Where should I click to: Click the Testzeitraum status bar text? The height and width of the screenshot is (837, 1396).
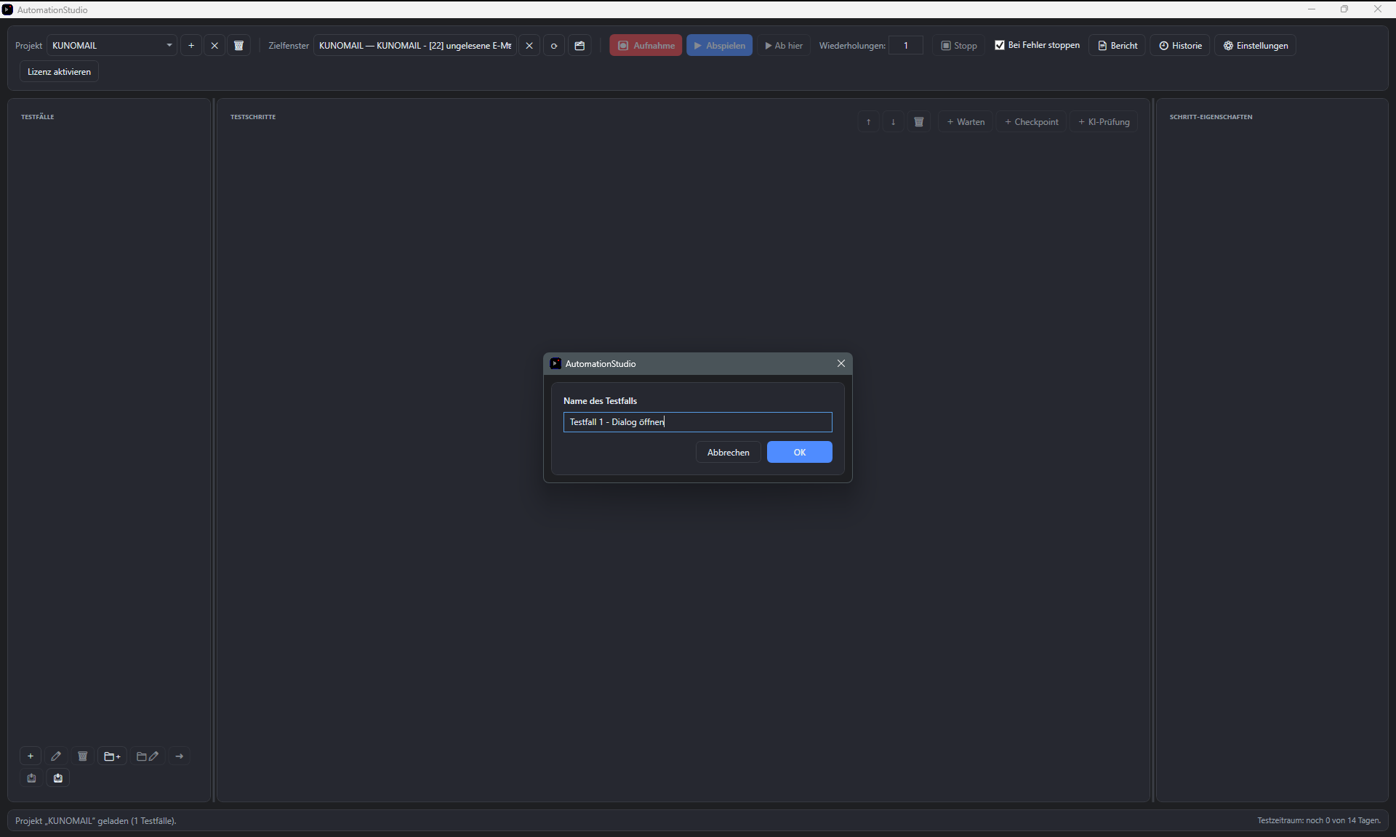[1319, 820]
